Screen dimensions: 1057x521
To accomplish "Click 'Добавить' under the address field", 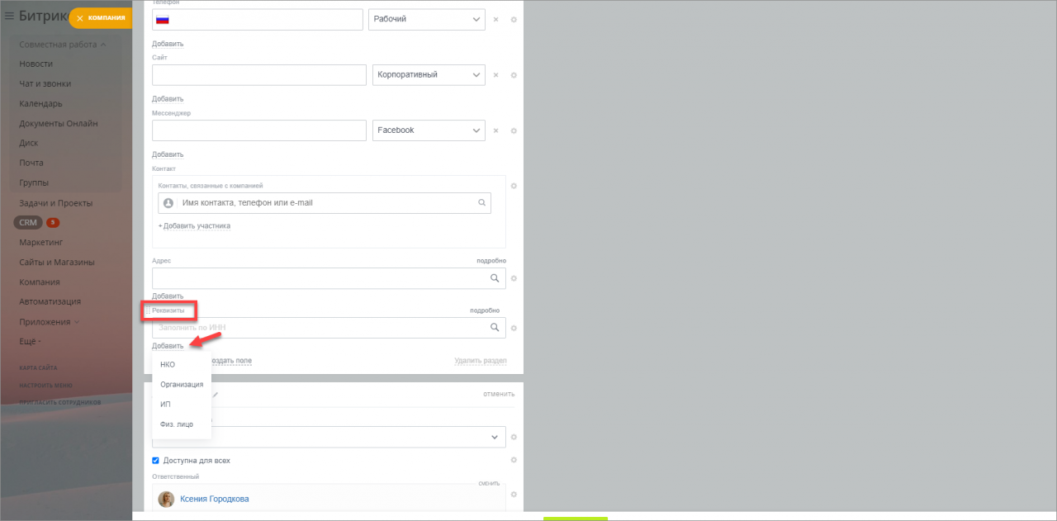I will point(168,296).
